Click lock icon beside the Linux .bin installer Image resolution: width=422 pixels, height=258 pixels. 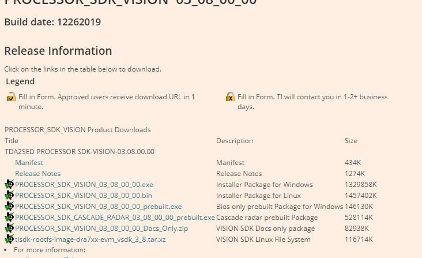(x=9, y=196)
